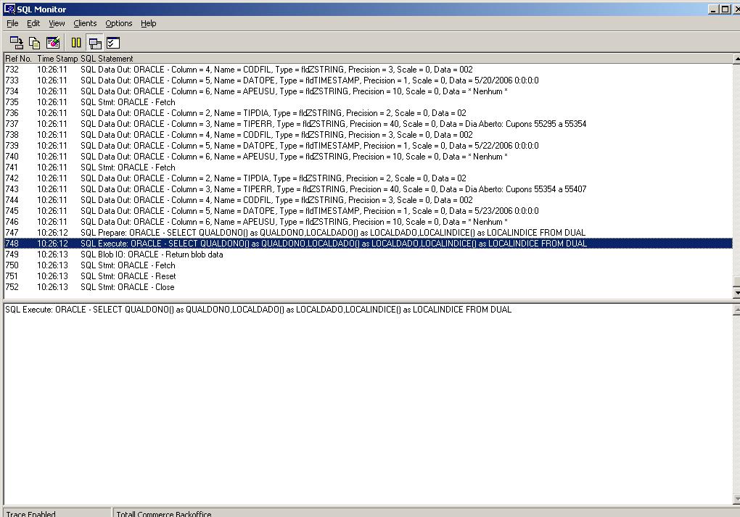Toggle the Always on Top toolbar button
The width and height of the screenshot is (740, 517).
coord(95,43)
